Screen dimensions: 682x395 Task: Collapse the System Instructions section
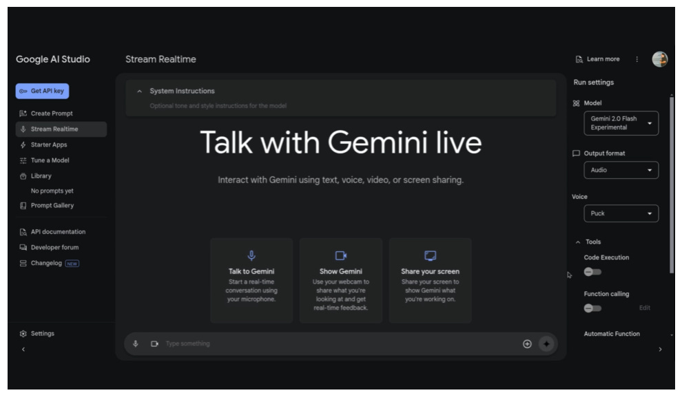139,92
